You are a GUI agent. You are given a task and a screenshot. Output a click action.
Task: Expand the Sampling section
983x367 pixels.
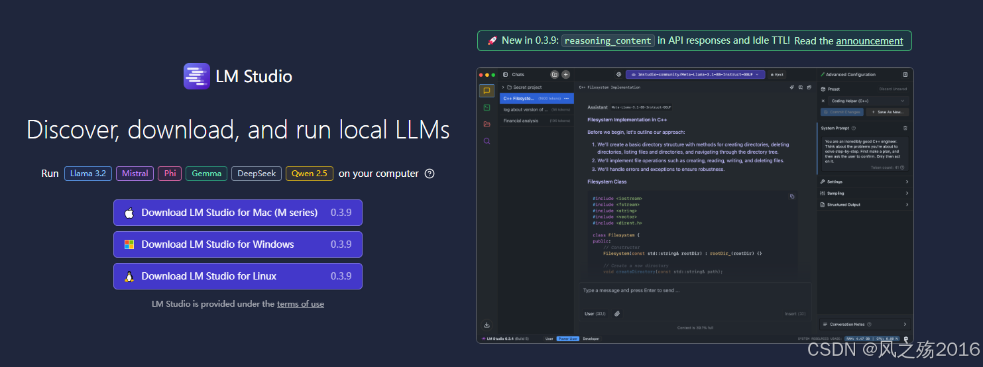click(864, 193)
